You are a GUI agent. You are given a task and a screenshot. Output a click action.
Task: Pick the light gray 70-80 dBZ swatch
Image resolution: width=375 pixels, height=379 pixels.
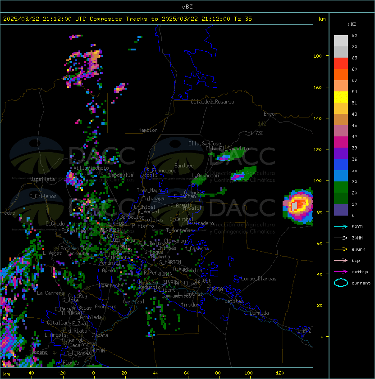pyautogui.click(x=341, y=41)
